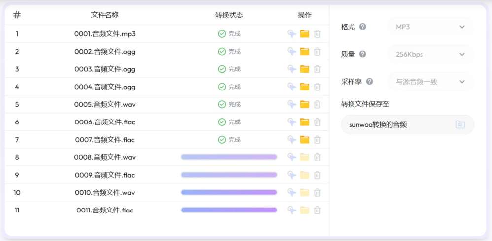492x241 pixels.
Task: Delete 0002.音频文件.ogg from the list
Action: 317,52
